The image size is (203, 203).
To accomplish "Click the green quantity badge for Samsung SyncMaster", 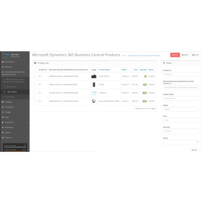I will coord(145,101).
